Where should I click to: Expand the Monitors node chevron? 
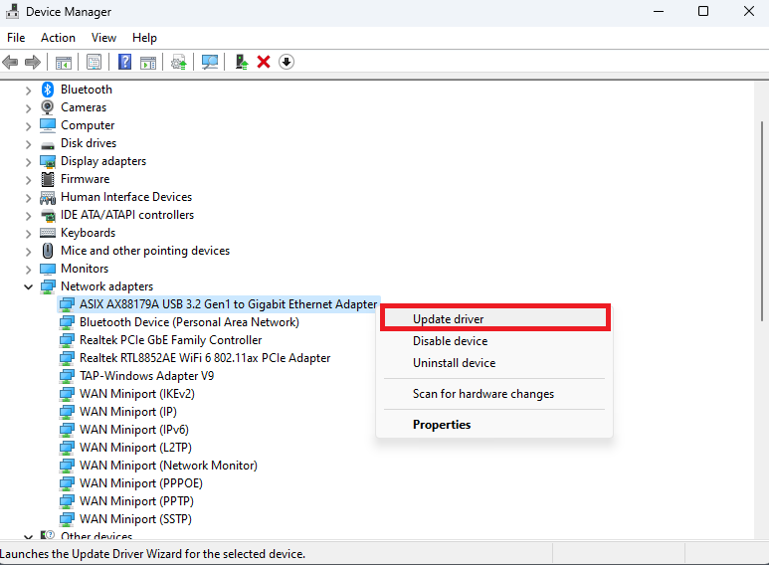28,270
